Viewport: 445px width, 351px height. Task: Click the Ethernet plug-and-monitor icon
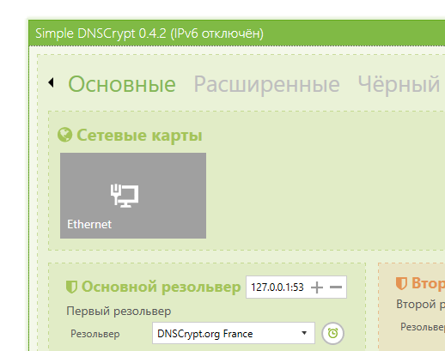coord(125,196)
